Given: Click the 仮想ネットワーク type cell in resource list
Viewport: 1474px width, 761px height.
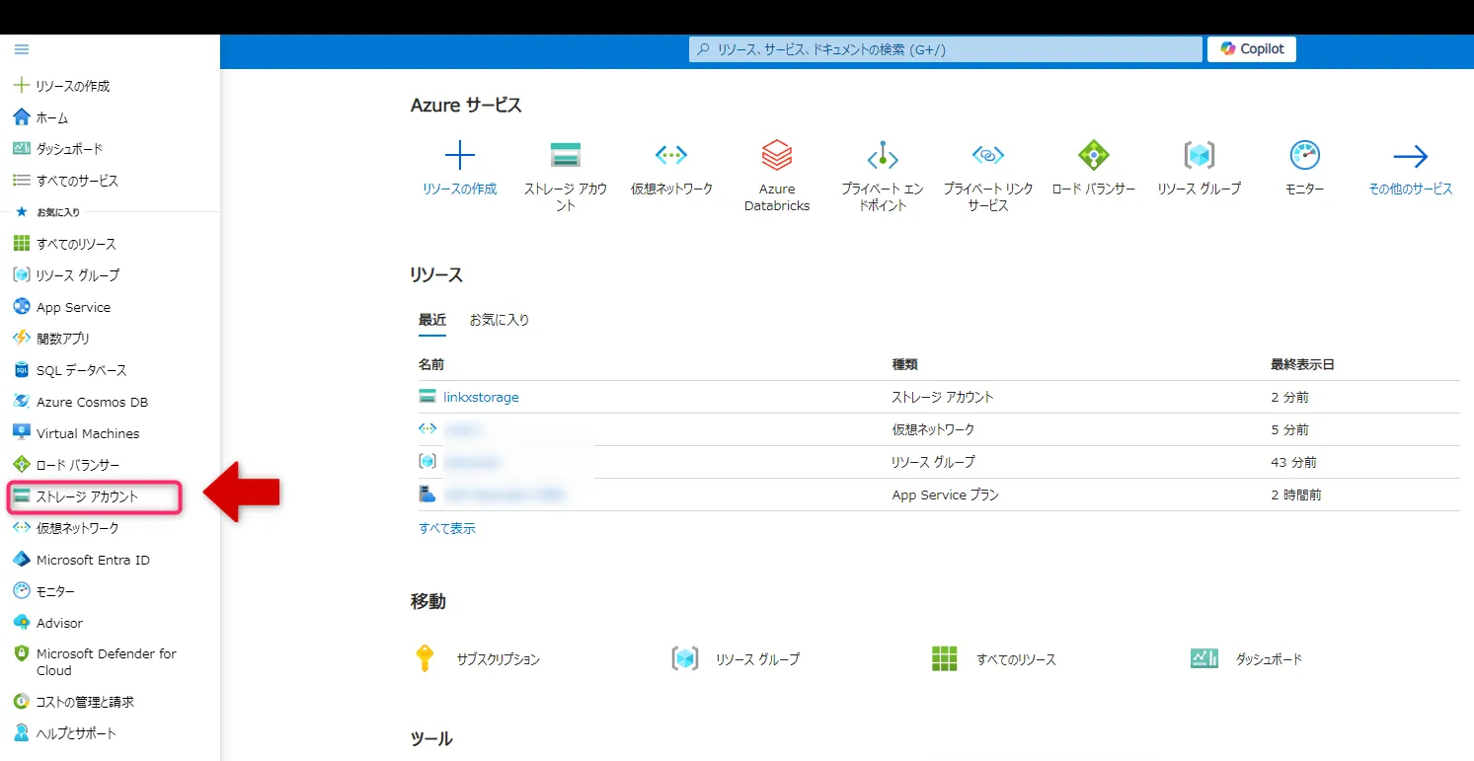Looking at the screenshot, I should pos(933,429).
